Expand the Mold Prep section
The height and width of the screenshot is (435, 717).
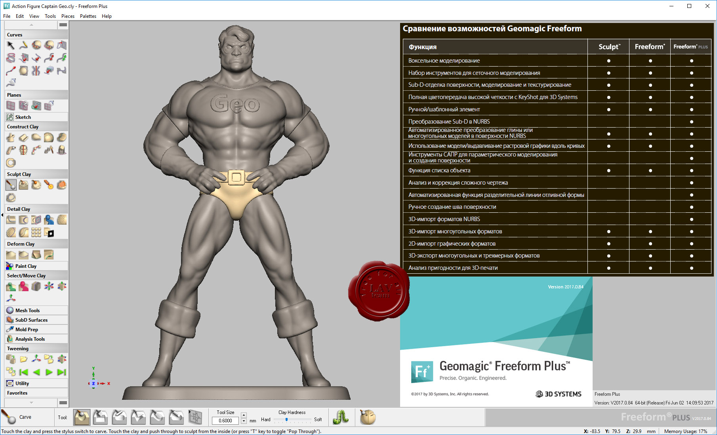(x=36, y=329)
